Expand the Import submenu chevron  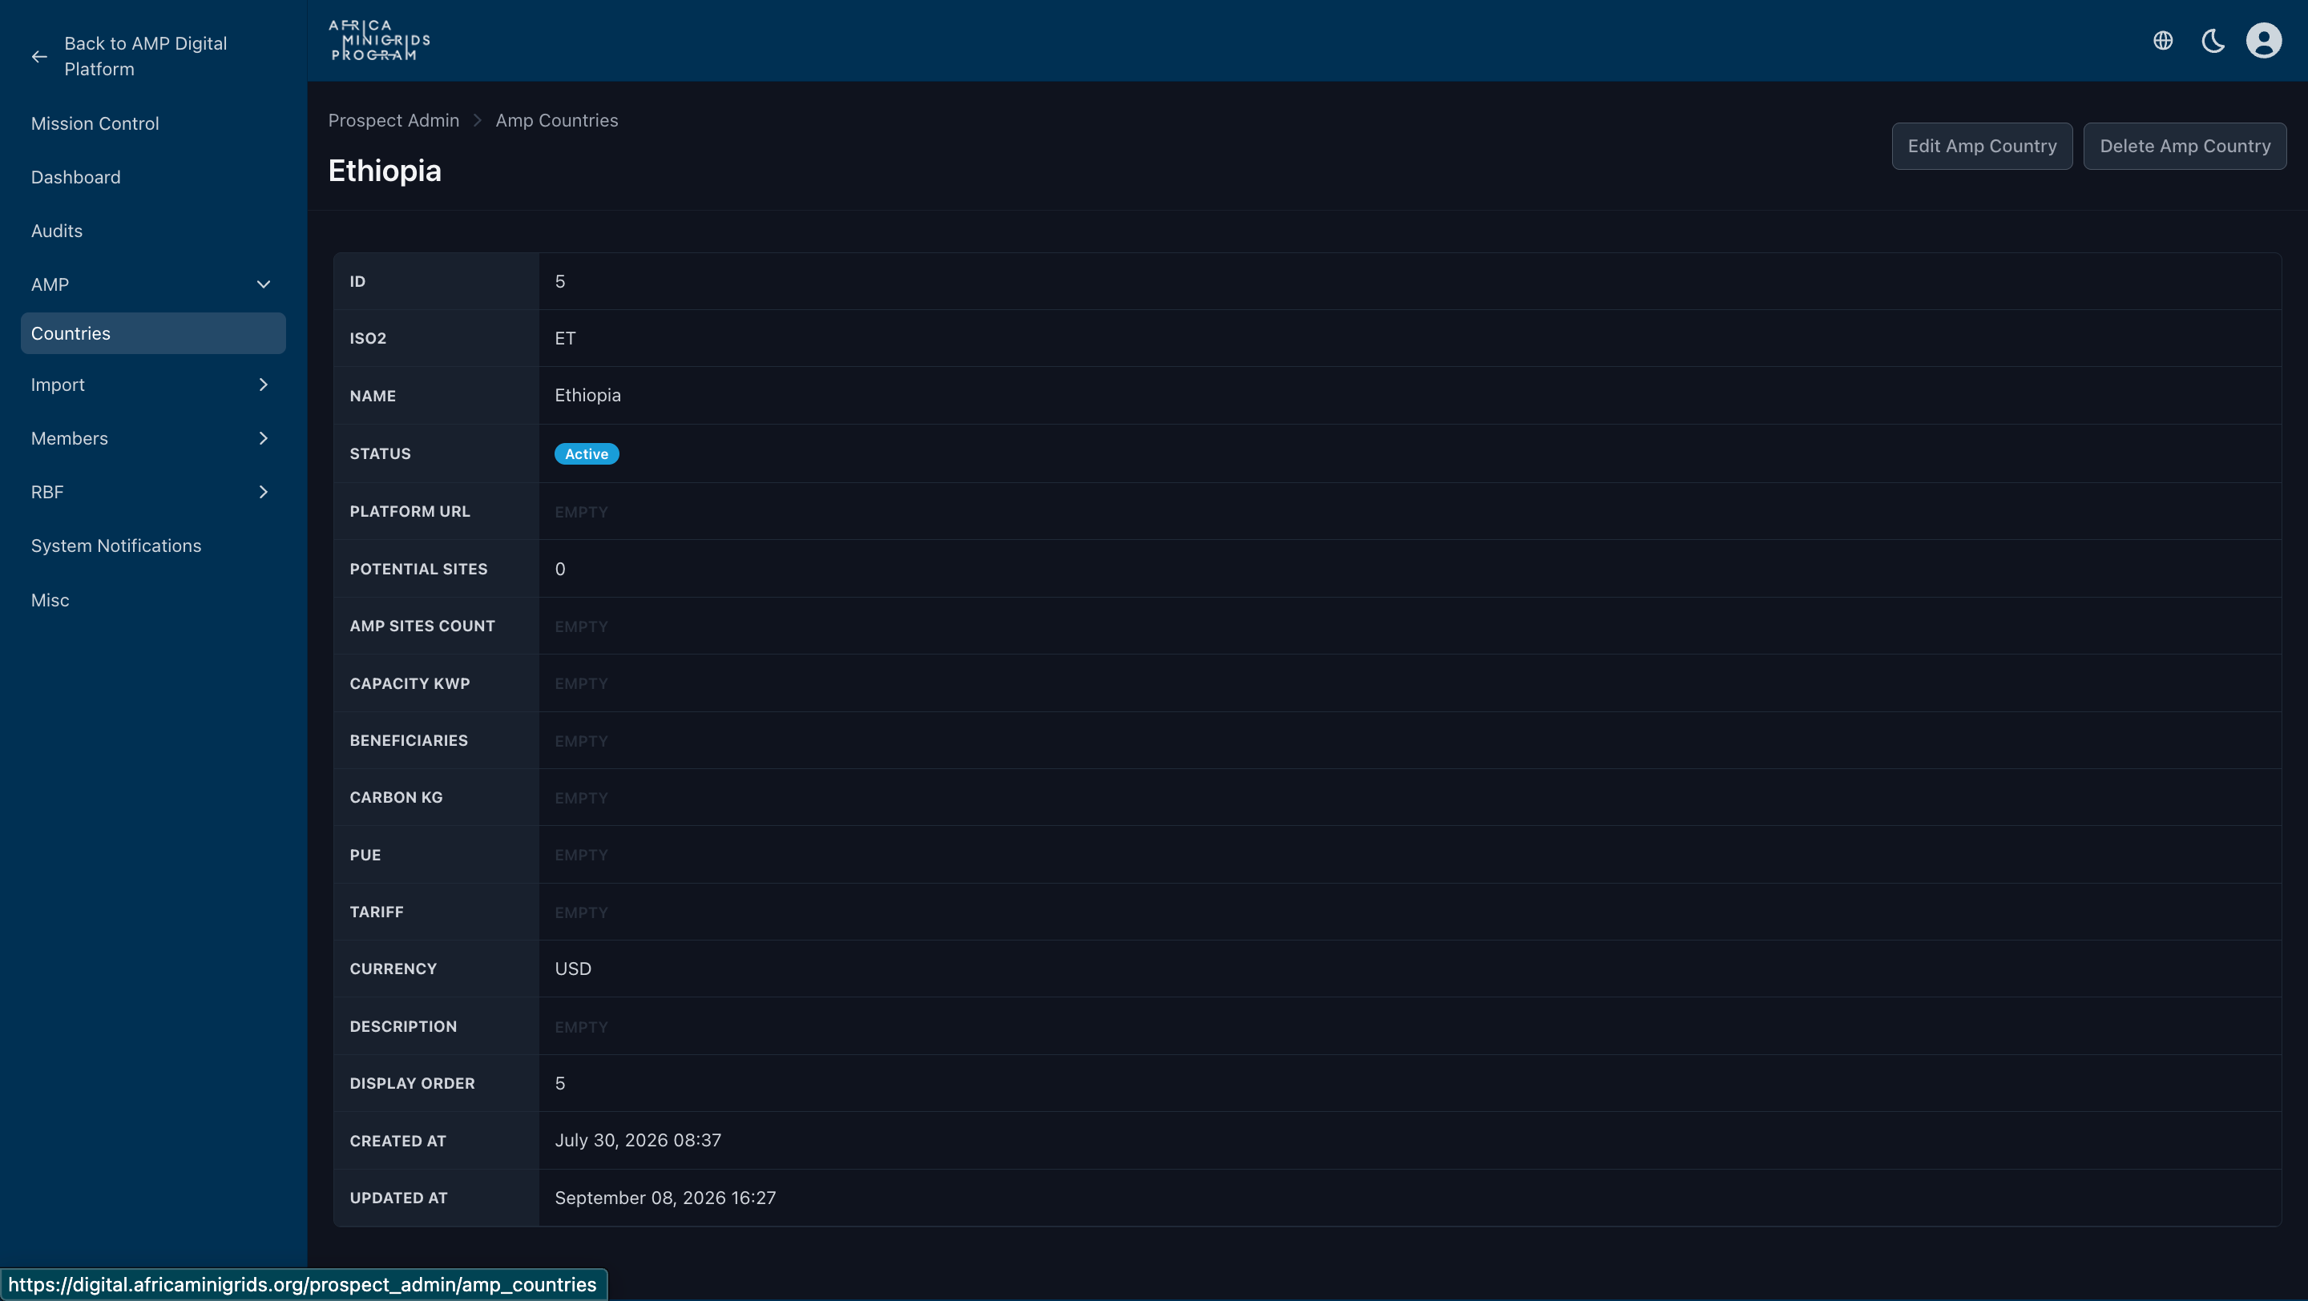[264, 385]
